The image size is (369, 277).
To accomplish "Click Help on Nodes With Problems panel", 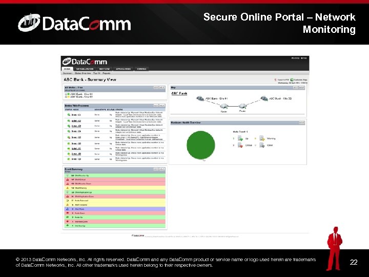I will coord(161,106).
